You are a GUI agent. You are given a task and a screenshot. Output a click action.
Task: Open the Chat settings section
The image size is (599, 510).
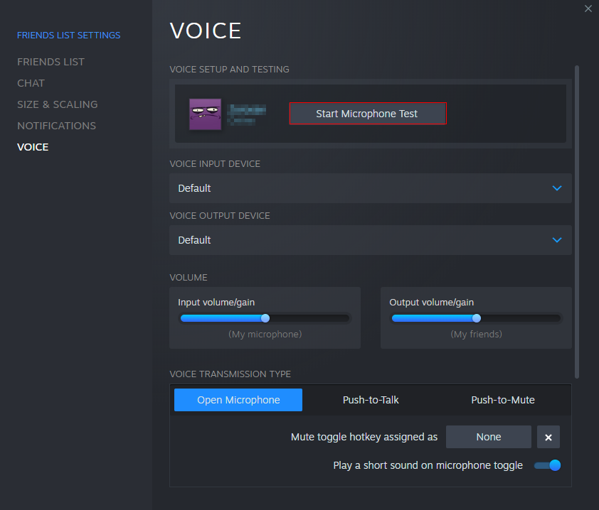point(31,83)
